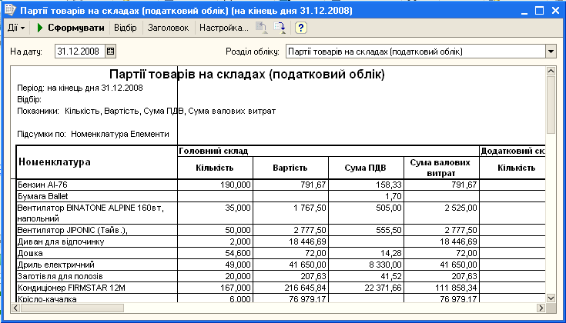Maximize the report window
The image size is (566, 323).
pos(539,11)
